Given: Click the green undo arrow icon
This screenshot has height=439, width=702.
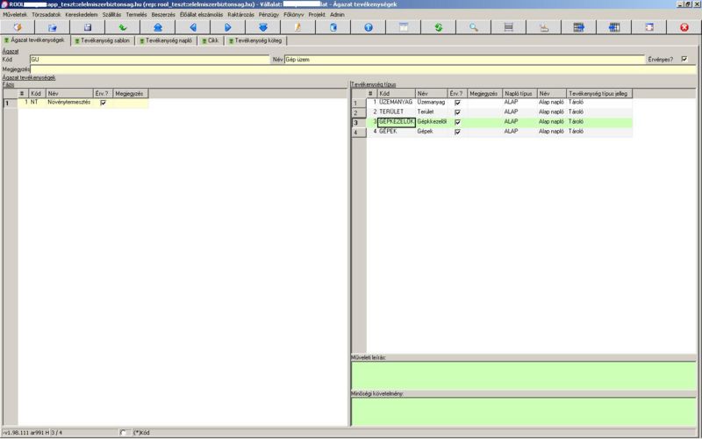Looking at the screenshot, I should (x=123, y=27).
